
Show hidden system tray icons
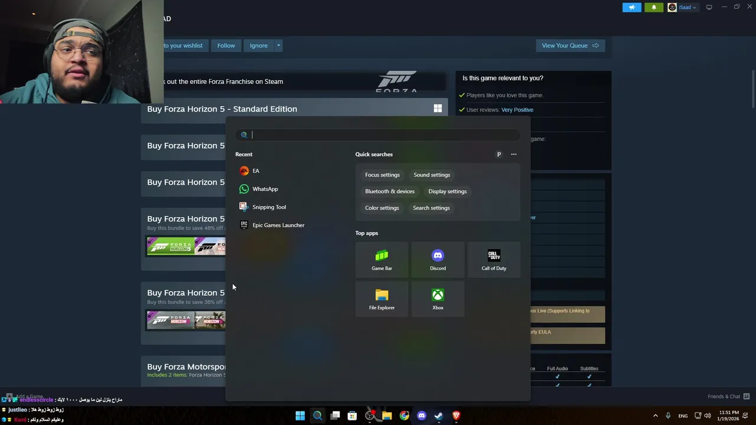click(655, 416)
